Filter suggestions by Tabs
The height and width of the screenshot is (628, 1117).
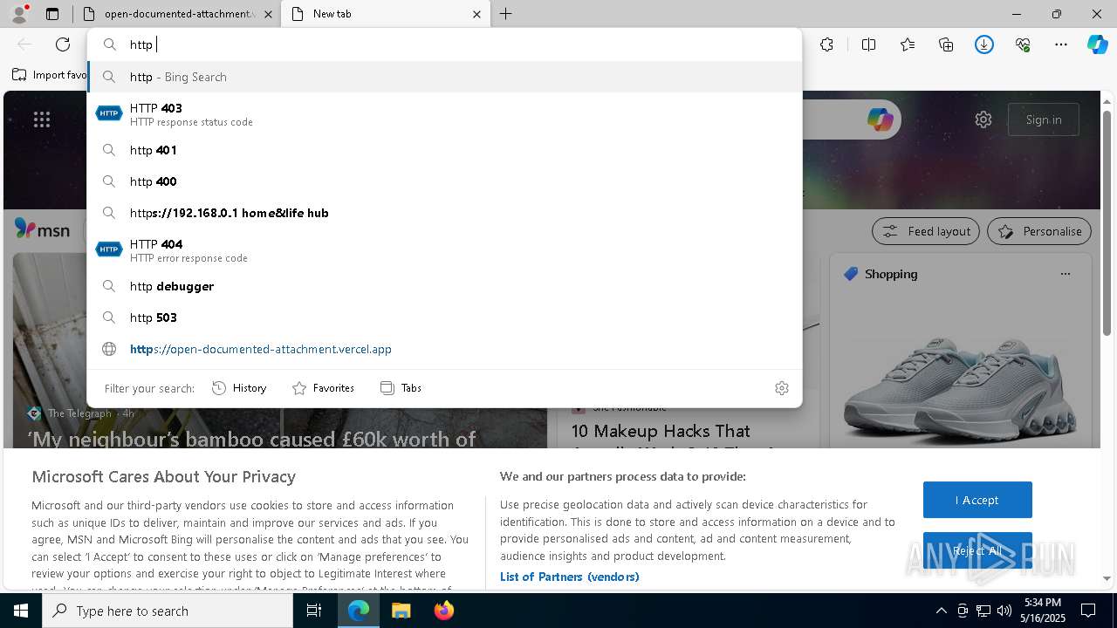[401, 388]
